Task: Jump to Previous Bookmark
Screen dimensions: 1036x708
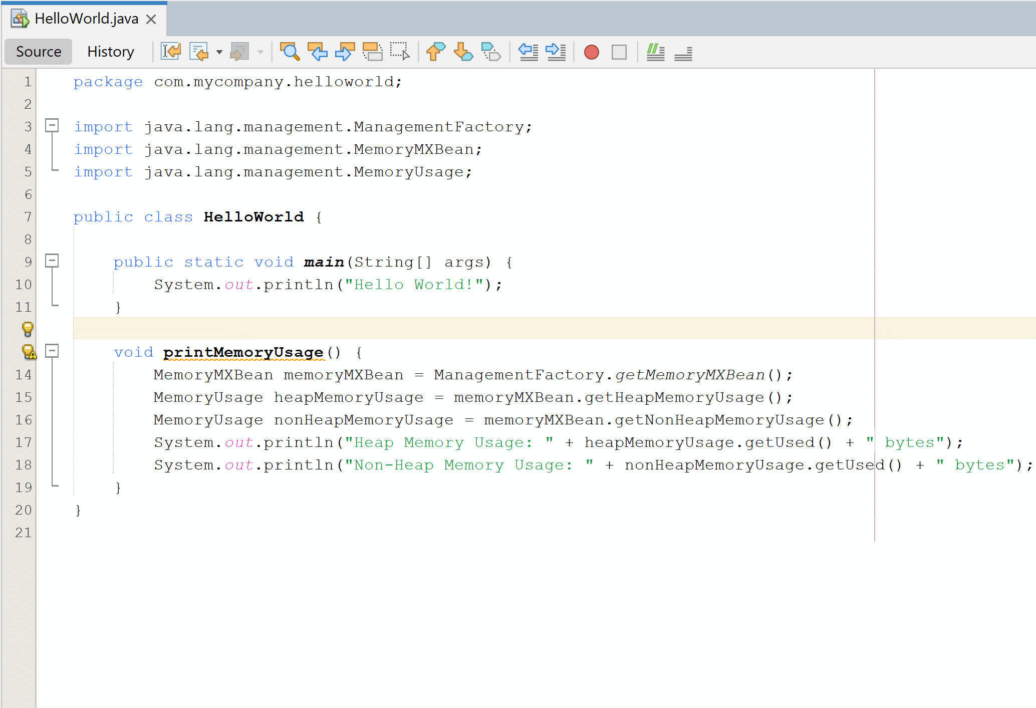Action: tap(435, 52)
